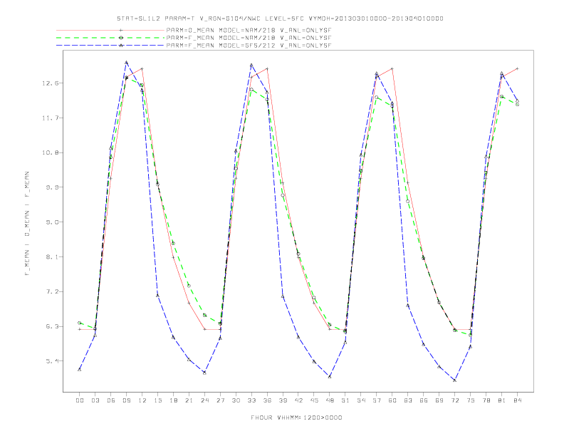Click x-axis hour label 03
Image resolution: width=564 pixels, height=436 pixels.
[95, 400]
